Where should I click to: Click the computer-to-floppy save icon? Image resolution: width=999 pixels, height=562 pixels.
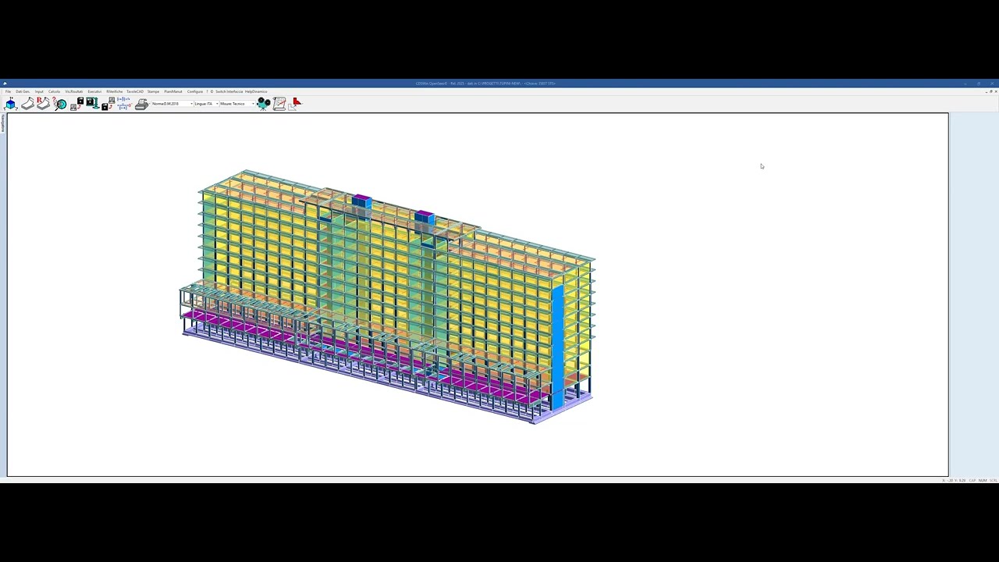tap(108, 104)
